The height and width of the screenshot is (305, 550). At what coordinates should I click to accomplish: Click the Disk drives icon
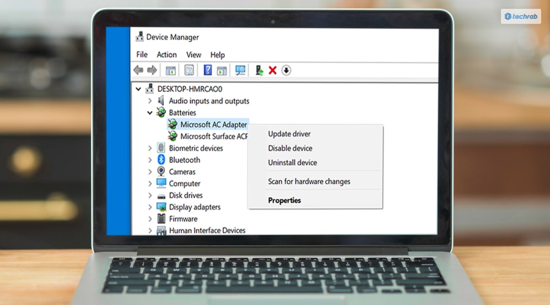161,196
